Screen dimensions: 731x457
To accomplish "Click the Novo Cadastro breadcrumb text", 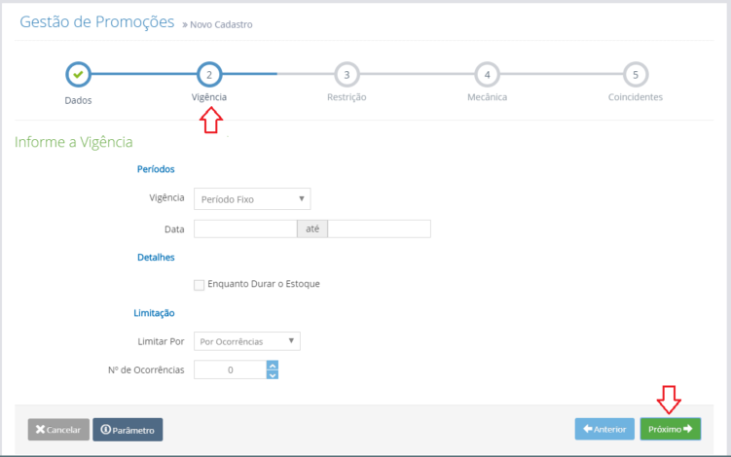I will (x=221, y=24).
